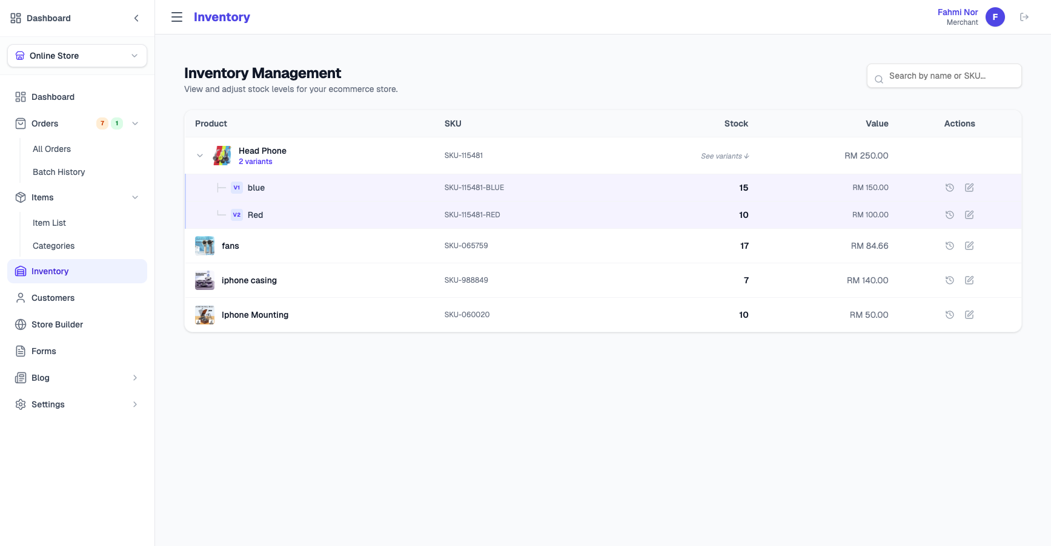This screenshot has height=546, width=1051.
Task: Open stock history for blue variant
Action: [x=949, y=188]
